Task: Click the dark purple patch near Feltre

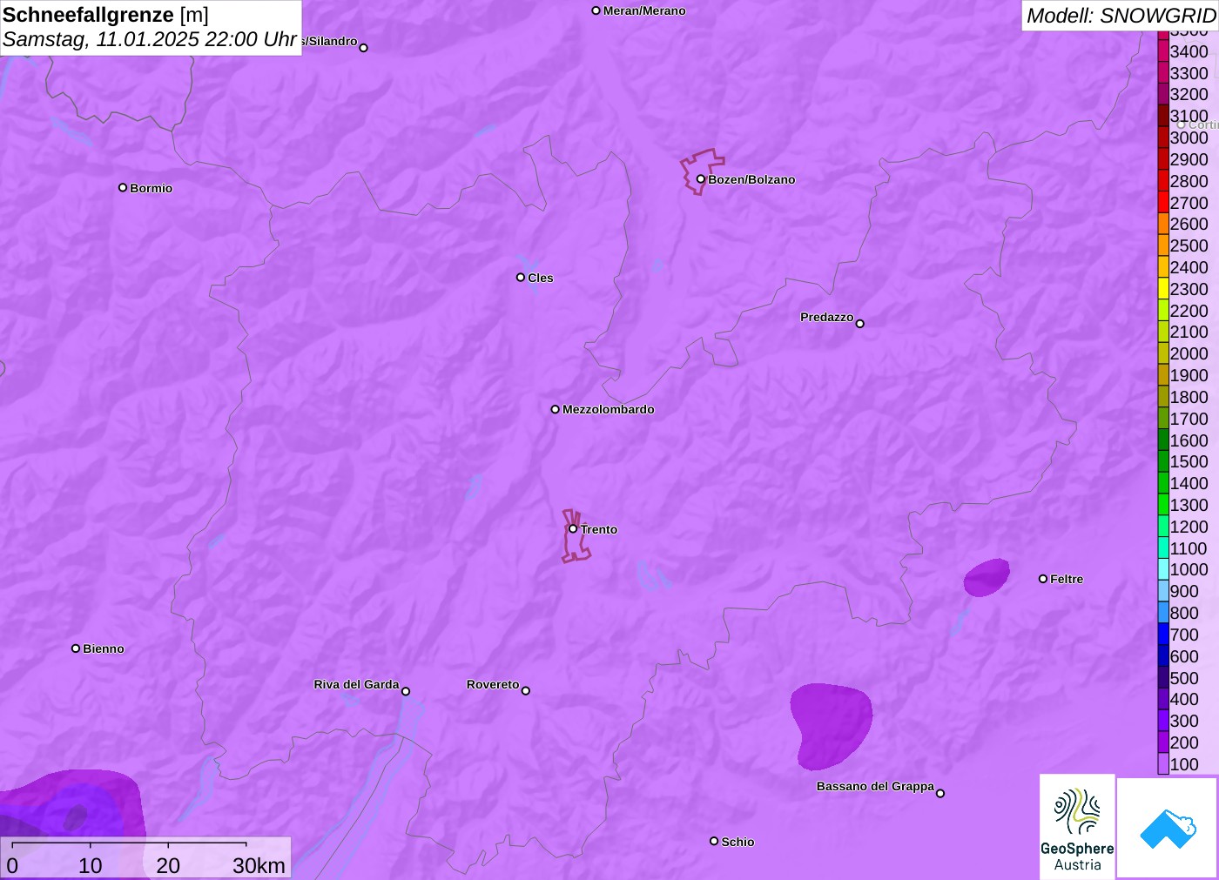Action: click(x=987, y=578)
